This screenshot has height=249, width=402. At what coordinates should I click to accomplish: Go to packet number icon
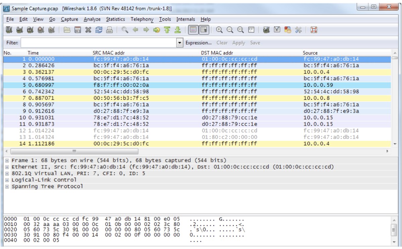156,30
